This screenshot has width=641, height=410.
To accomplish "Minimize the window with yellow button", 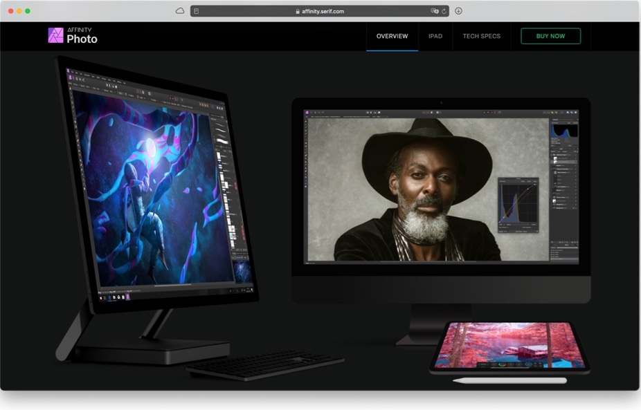I will pos(19,11).
